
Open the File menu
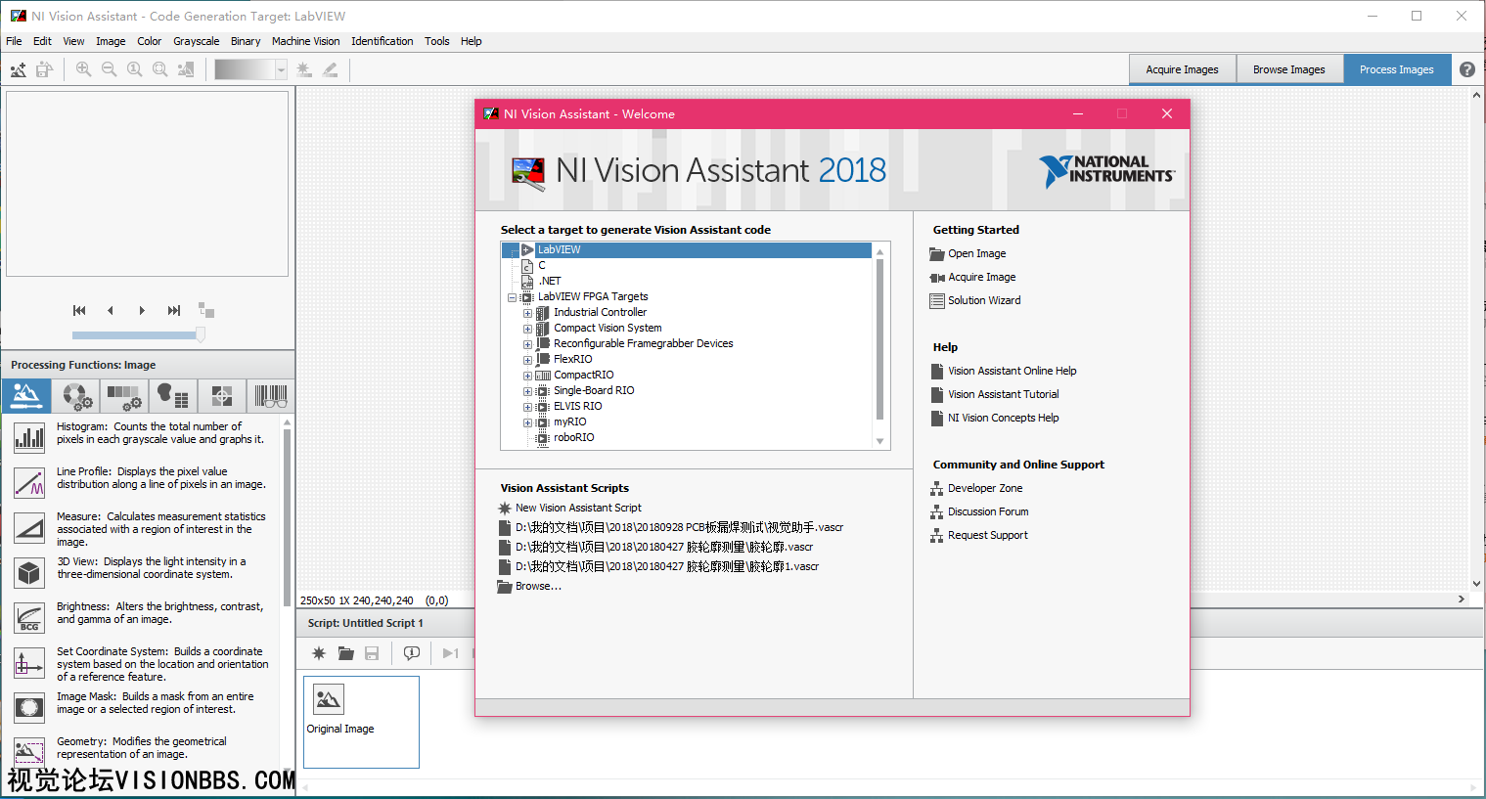[14, 41]
